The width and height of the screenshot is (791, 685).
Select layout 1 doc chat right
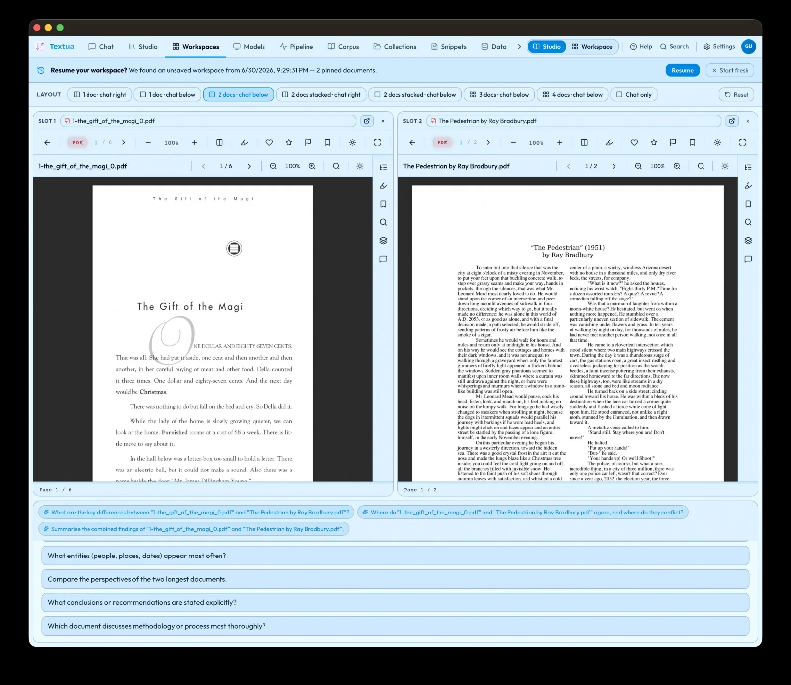tap(100, 95)
